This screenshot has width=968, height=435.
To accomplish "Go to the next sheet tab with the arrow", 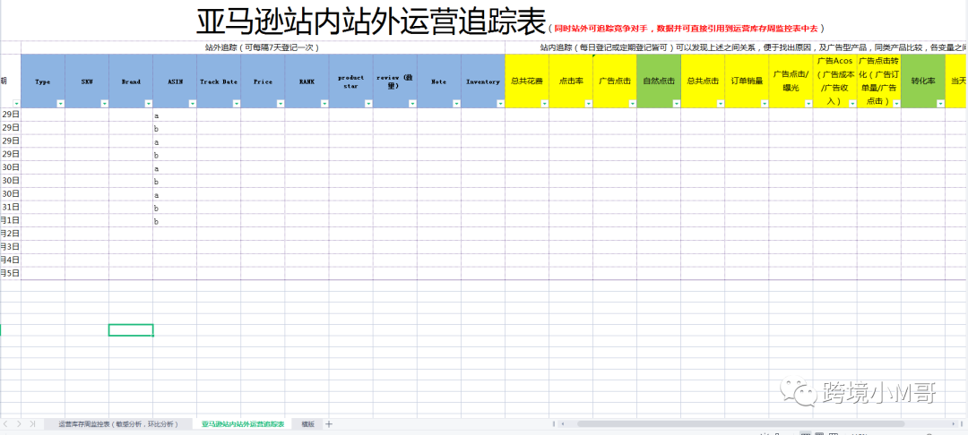I will pos(19,424).
